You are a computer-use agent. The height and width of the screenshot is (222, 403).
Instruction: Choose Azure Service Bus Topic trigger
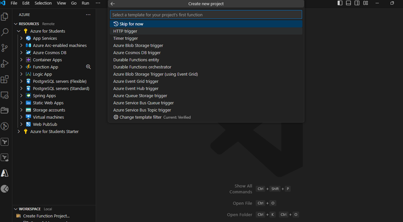206,110
